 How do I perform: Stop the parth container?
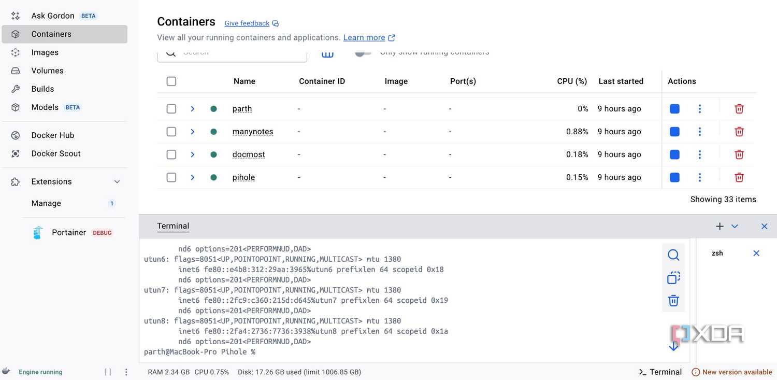tap(674, 109)
